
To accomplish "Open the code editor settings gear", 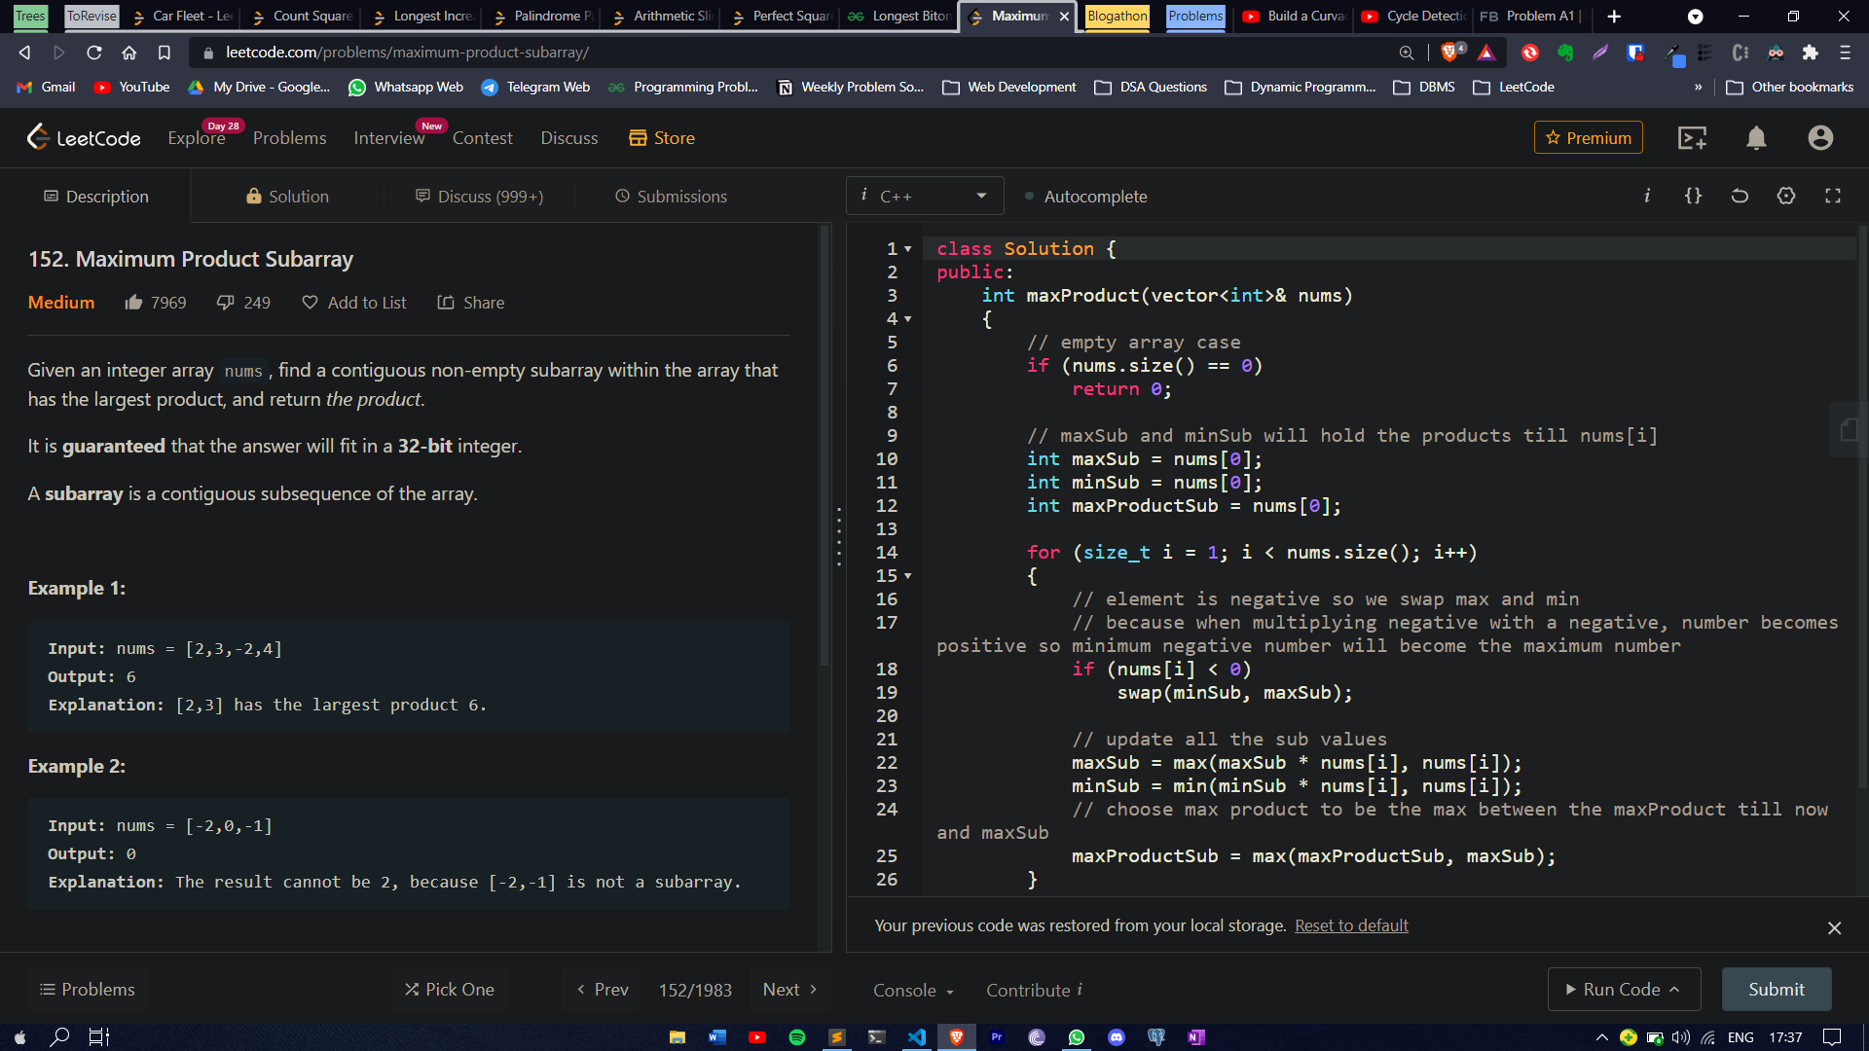I will [x=1786, y=196].
